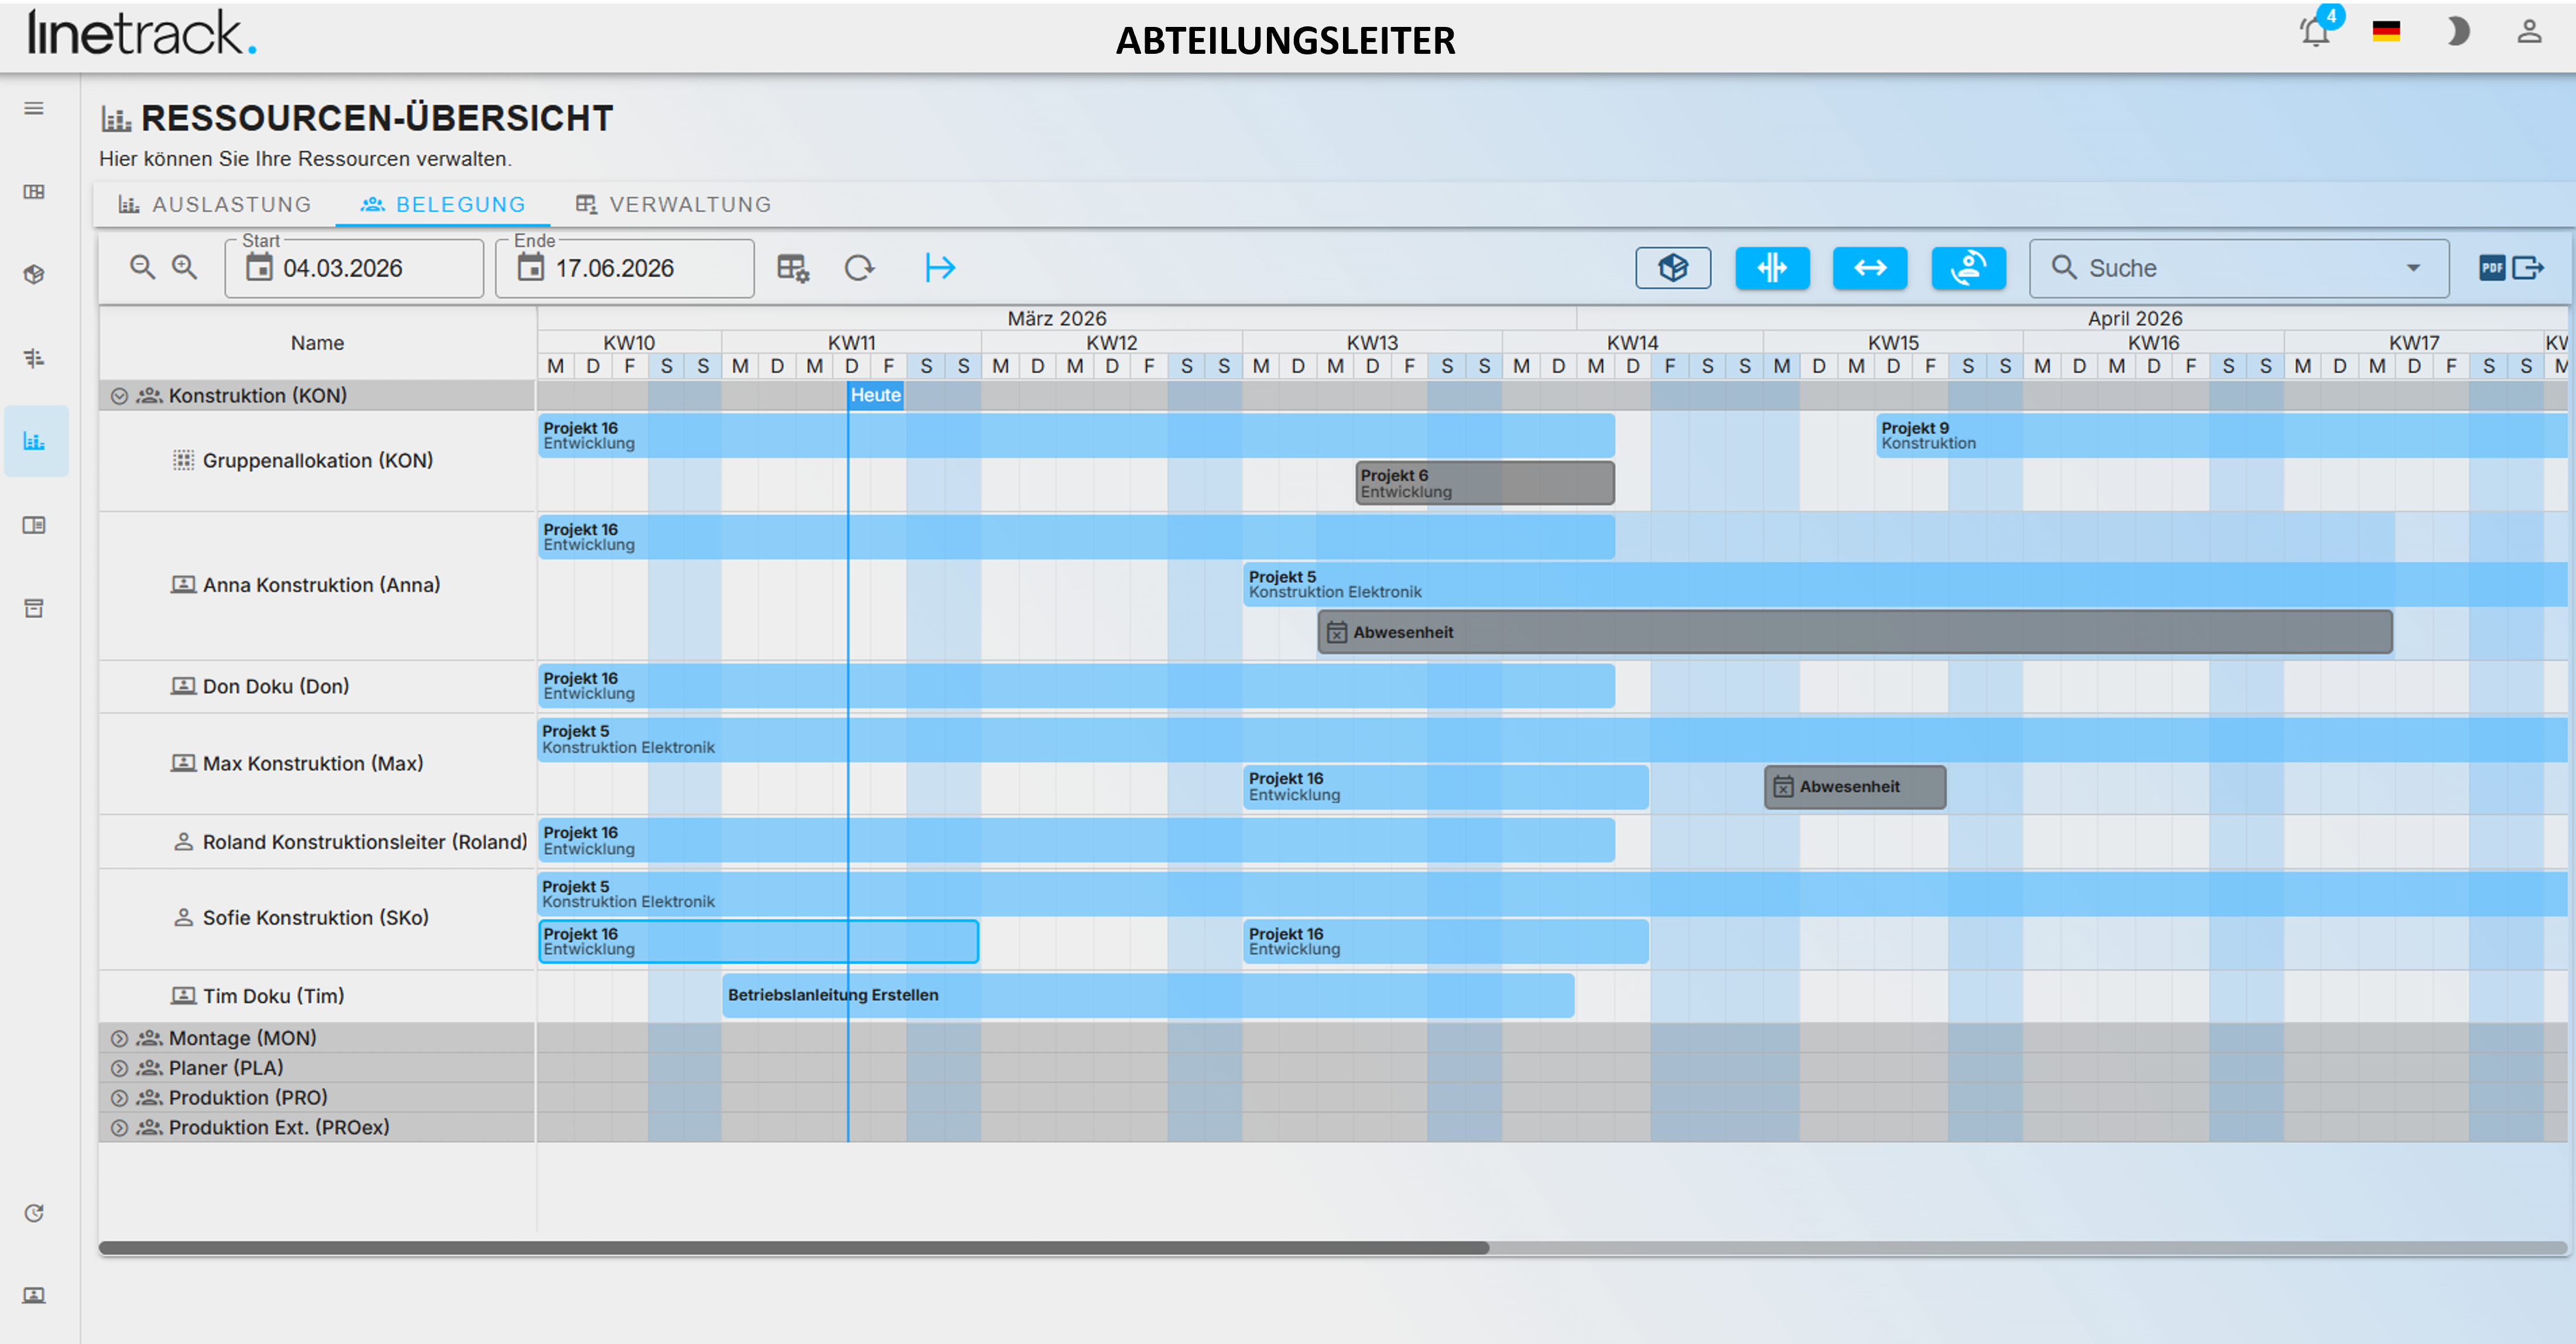Zoom in the timeline
The height and width of the screenshot is (1344, 2576).
[x=185, y=268]
